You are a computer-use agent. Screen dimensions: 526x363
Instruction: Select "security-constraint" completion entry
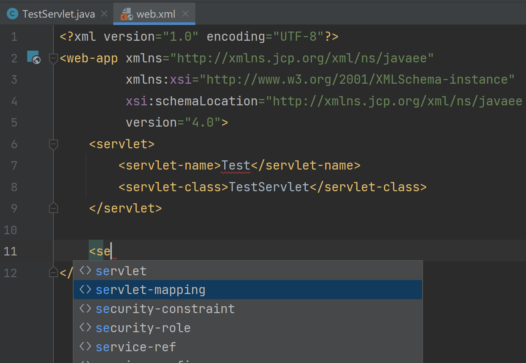[x=165, y=309]
